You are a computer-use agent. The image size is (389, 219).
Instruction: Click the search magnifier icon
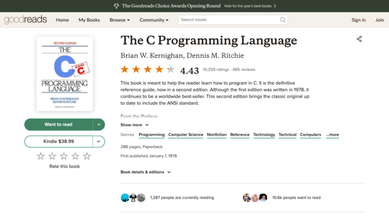tap(283, 20)
